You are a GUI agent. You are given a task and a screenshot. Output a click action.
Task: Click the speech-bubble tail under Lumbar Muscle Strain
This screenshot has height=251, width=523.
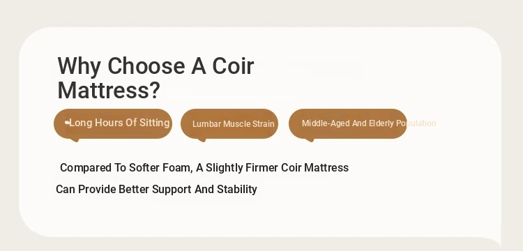[x=202, y=139]
